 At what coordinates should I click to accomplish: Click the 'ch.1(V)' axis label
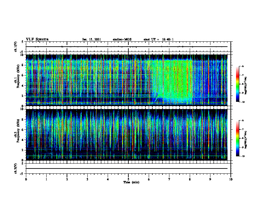point(16,47)
